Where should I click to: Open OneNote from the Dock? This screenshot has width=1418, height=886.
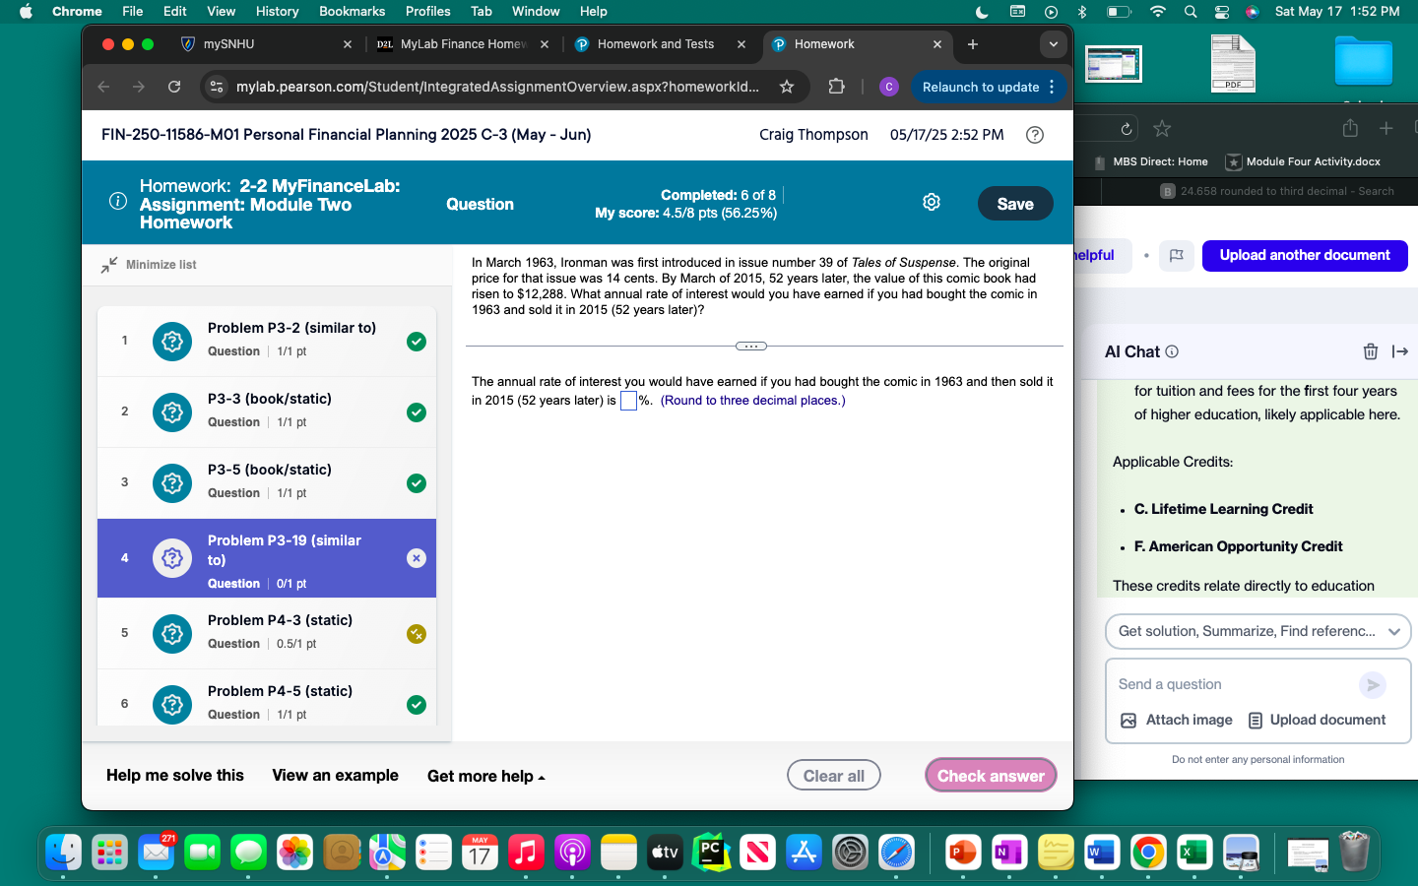tap(1008, 853)
